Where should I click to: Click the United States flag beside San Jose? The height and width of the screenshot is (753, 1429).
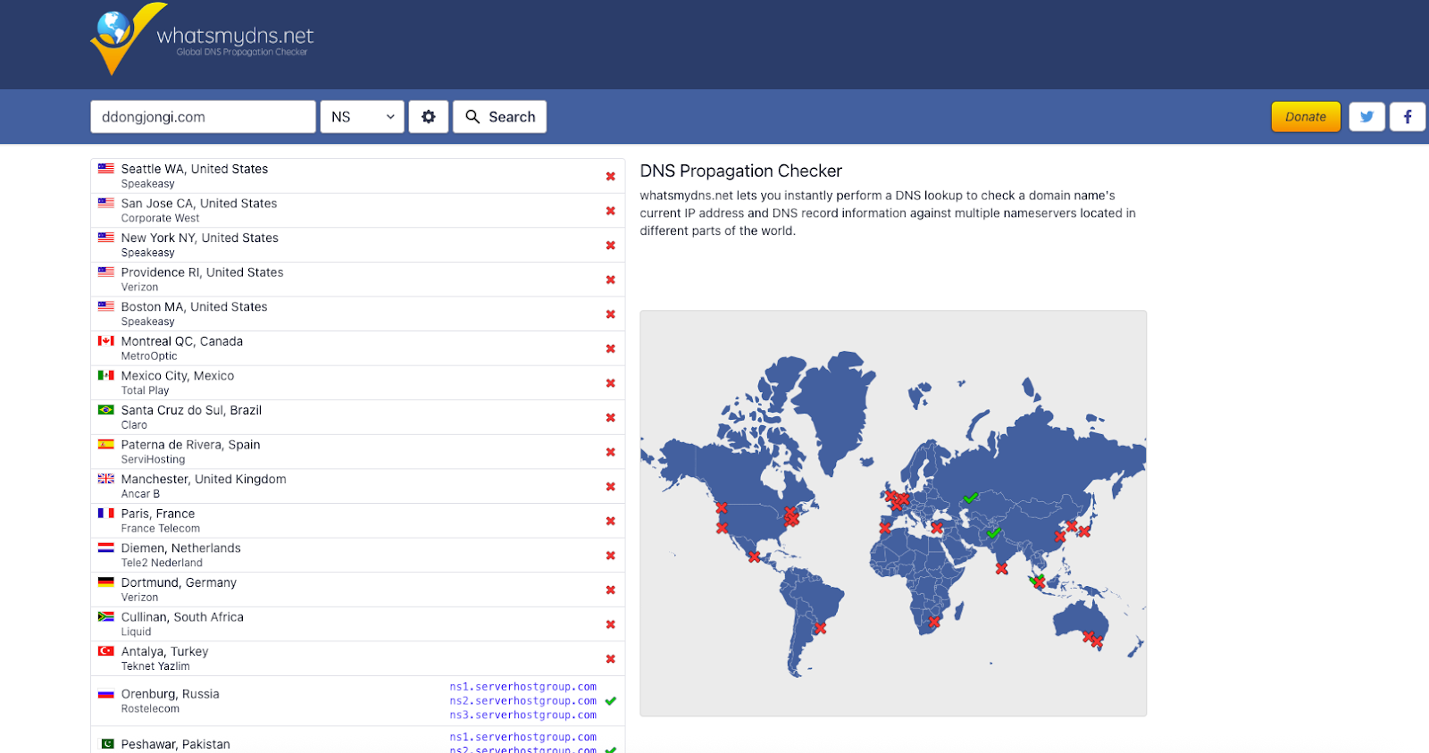click(106, 203)
